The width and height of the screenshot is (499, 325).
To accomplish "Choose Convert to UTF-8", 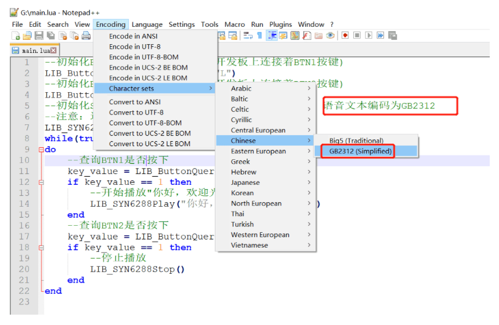I will [155, 113].
